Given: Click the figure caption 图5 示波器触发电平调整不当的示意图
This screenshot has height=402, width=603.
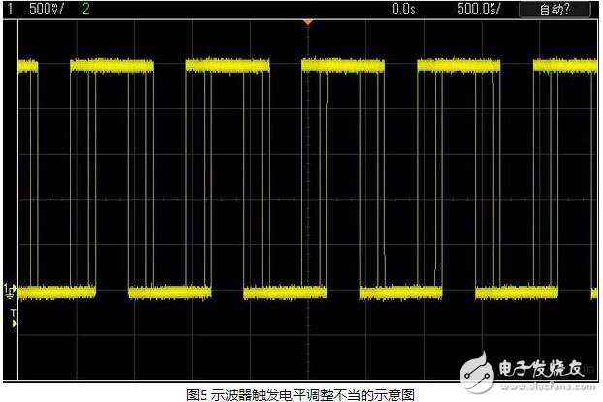Looking at the screenshot, I should pyautogui.click(x=301, y=394).
